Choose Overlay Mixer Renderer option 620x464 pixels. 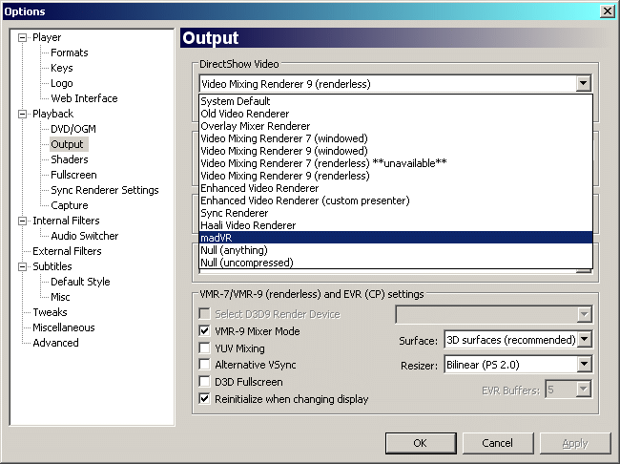click(396, 126)
